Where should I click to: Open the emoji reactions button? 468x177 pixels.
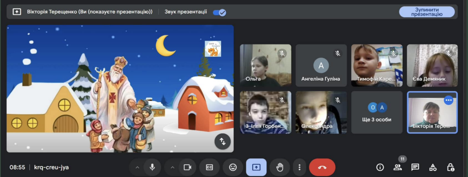[x=233, y=167]
